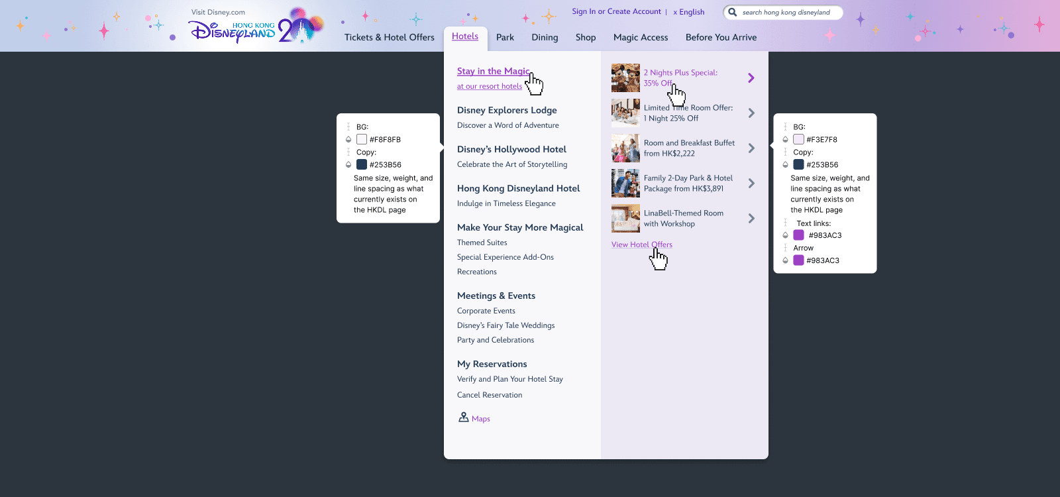Open Verify and Plan Your Hotel Stay
The height and width of the screenshot is (497, 1060).
[510, 379]
